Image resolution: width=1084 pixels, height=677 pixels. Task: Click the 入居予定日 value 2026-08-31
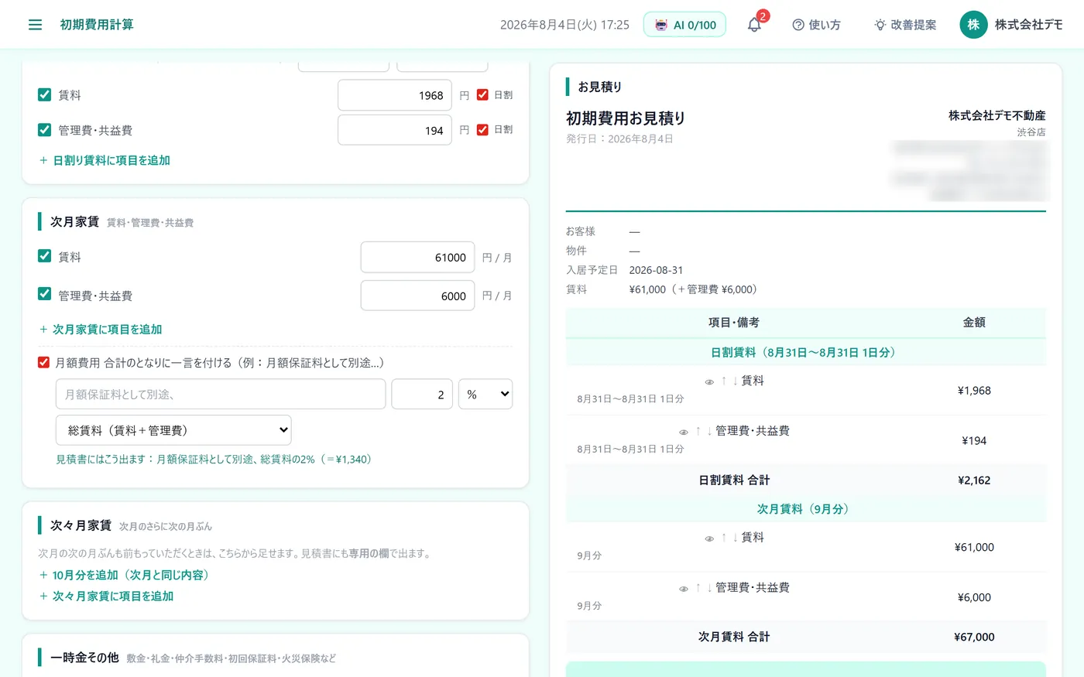pyautogui.click(x=656, y=270)
